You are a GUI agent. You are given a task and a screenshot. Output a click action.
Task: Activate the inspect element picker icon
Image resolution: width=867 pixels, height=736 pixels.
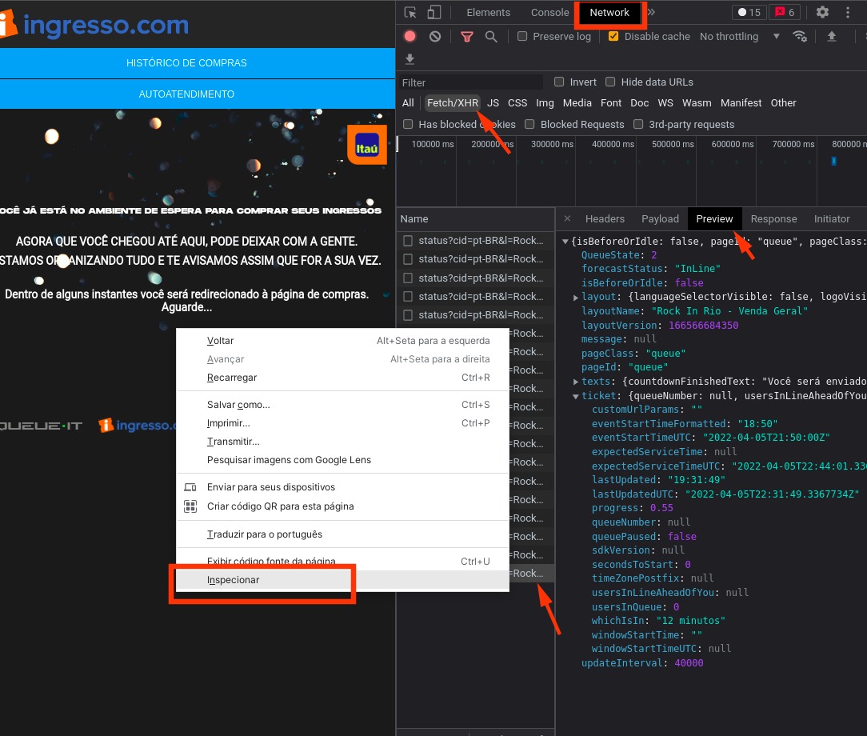coord(410,12)
